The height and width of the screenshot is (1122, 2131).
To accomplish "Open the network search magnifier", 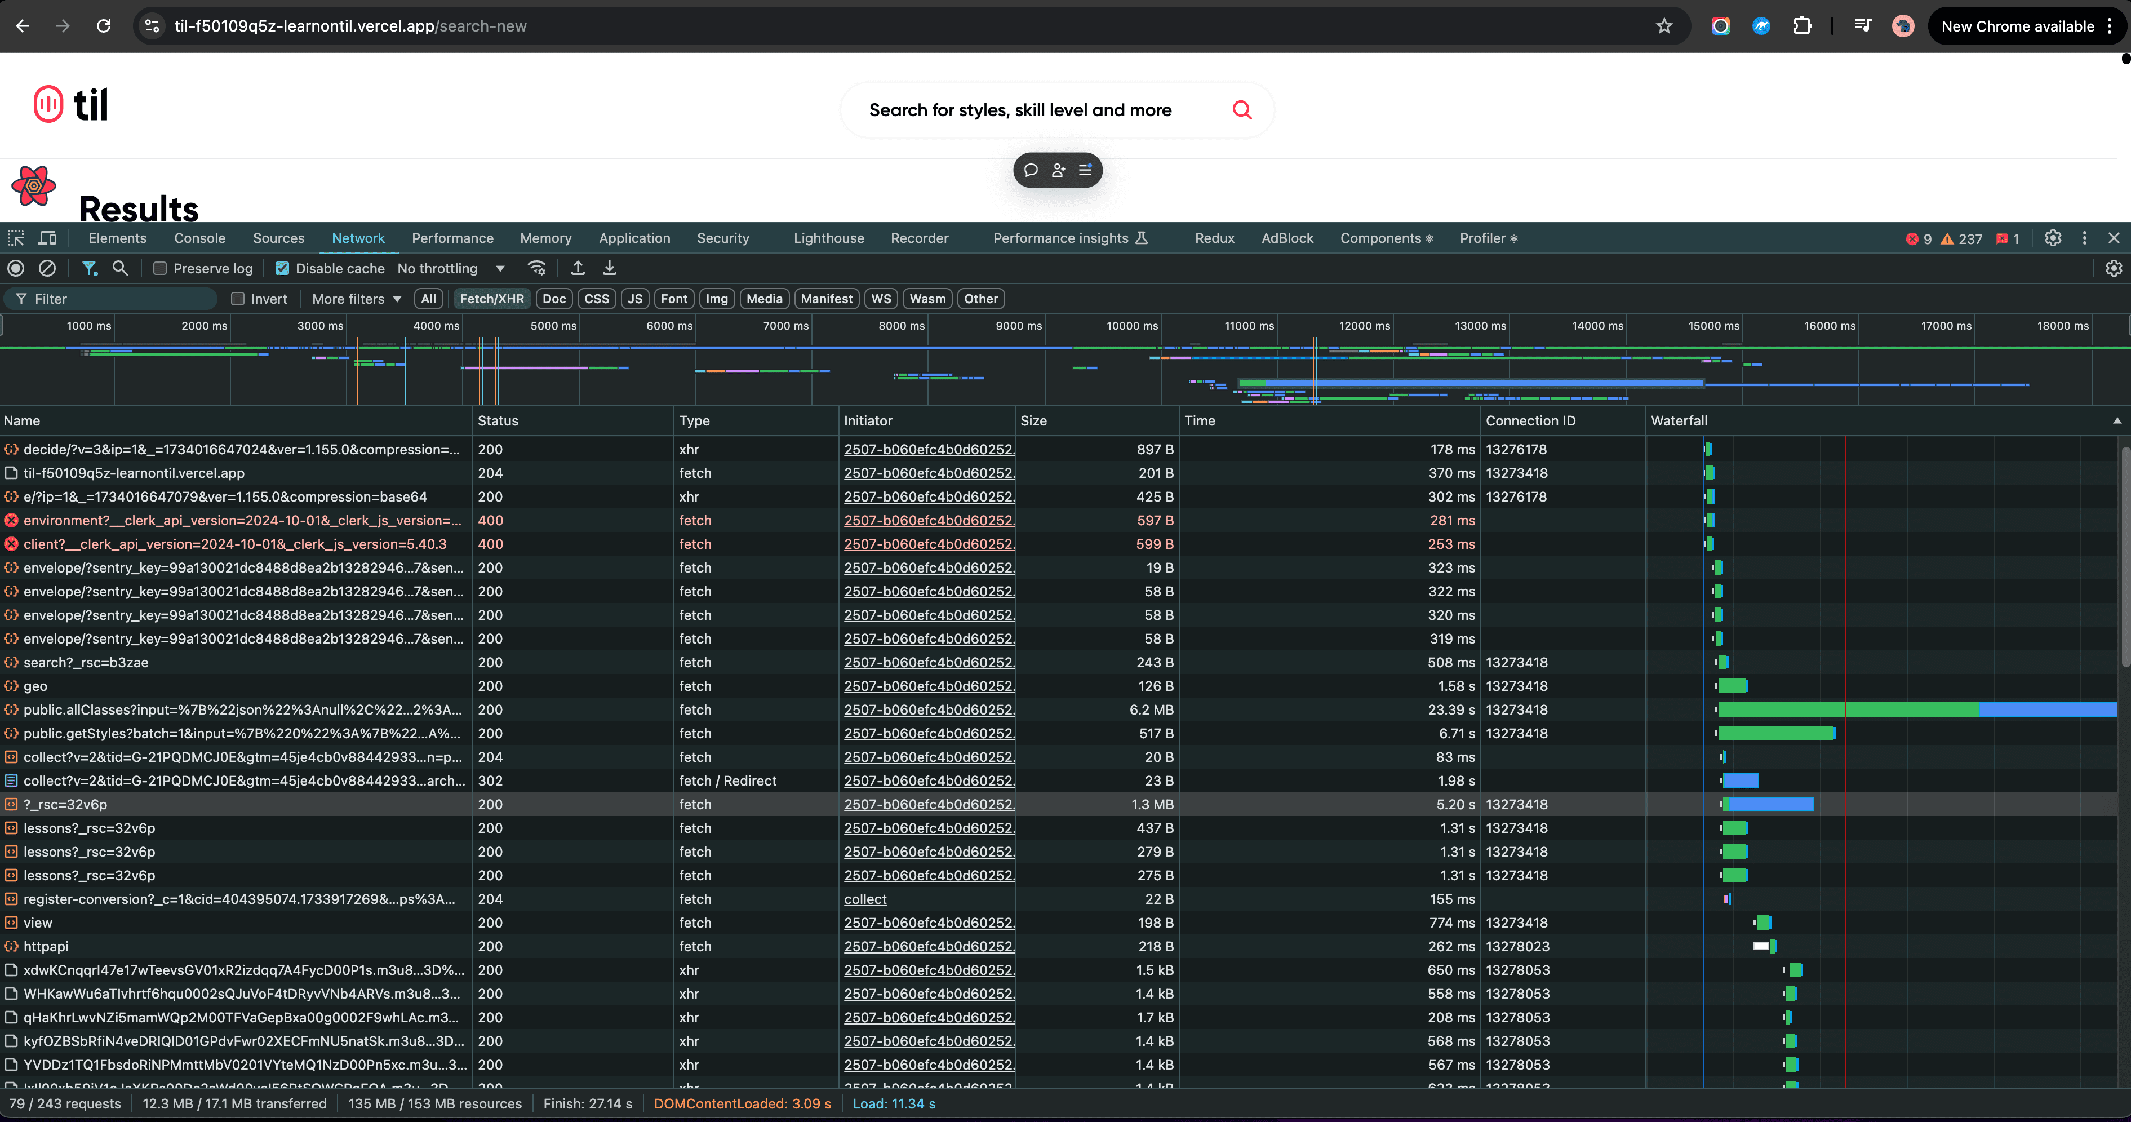I will point(121,268).
